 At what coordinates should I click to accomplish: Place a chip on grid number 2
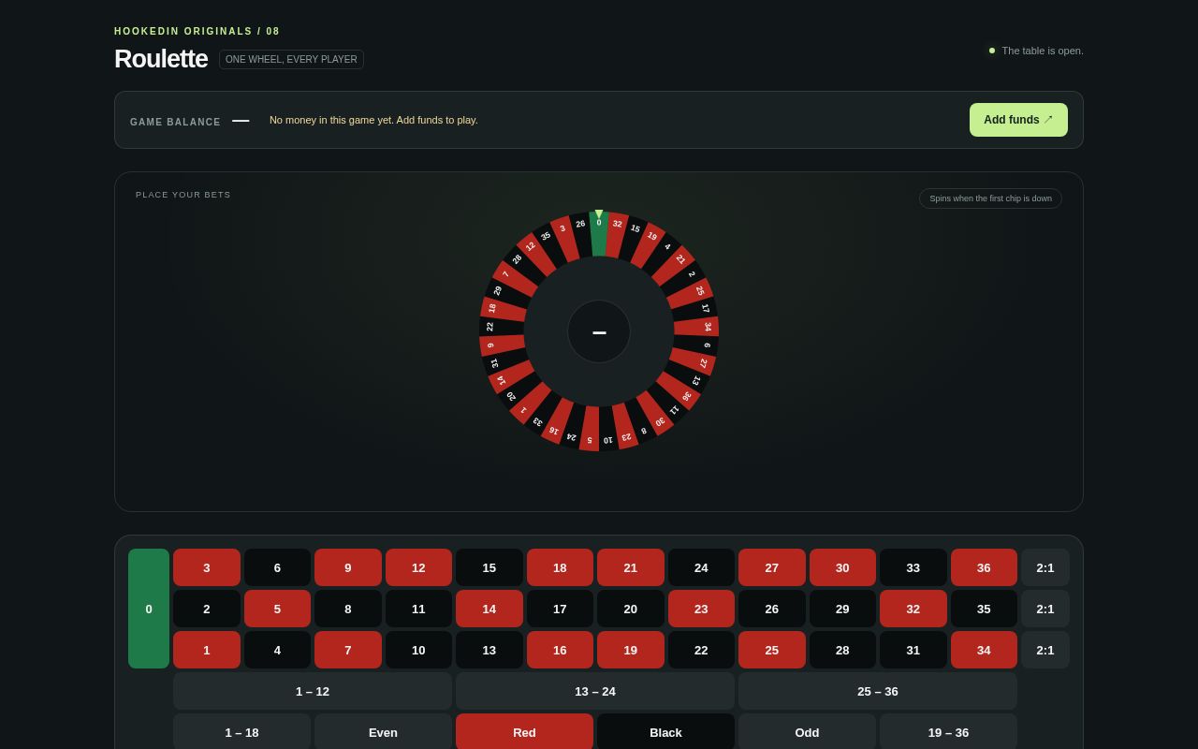[x=207, y=609]
